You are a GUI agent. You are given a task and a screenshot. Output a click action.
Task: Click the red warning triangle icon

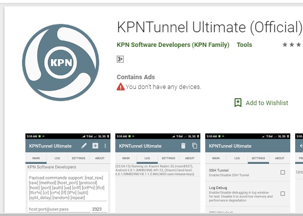pos(121,87)
